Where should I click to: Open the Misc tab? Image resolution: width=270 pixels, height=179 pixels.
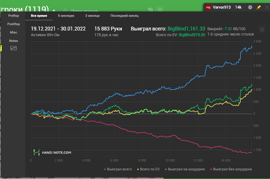point(13,32)
